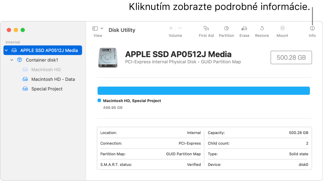This screenshot has height=181, width=323.
Task: Open the sidebar View options icon
Action: (95, 28)
